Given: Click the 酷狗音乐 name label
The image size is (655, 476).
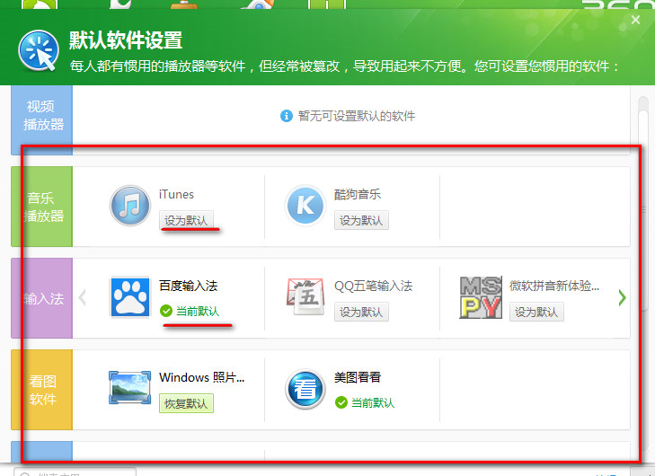Looking at the screenshot, I should click(x=358, y=194).
